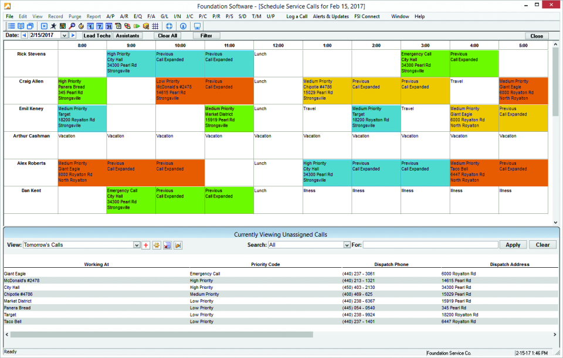Click the boxed X toolbar icon
This screenshot has width=563, height=358.
point(44,26)
